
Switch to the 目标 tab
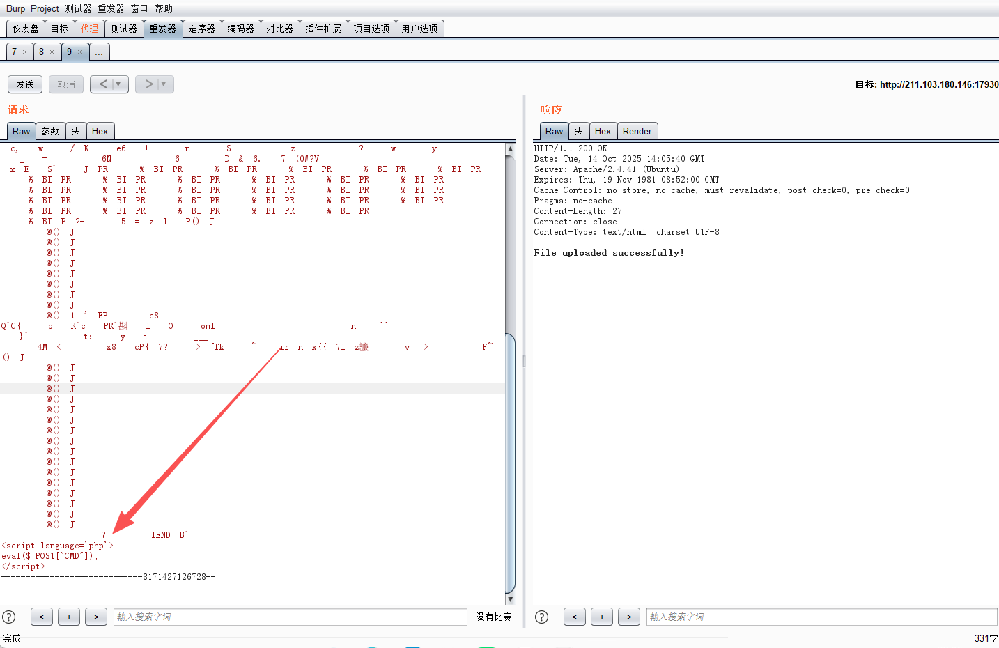click(59, 29)
